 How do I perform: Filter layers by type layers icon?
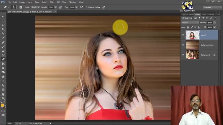click(203, 18)
